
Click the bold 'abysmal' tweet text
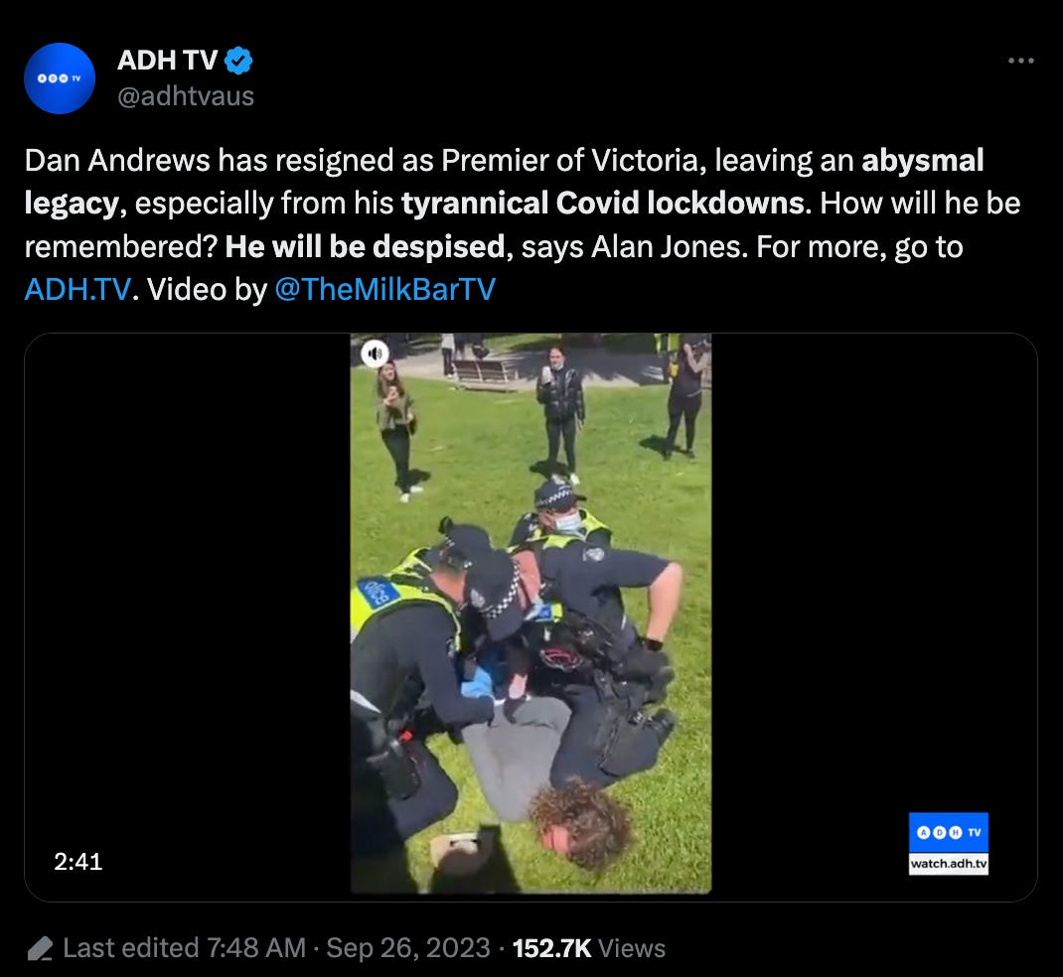(x=923, y=161)
